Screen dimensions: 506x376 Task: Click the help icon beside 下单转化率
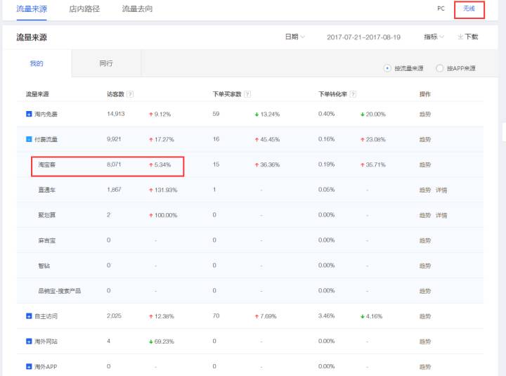353,94
